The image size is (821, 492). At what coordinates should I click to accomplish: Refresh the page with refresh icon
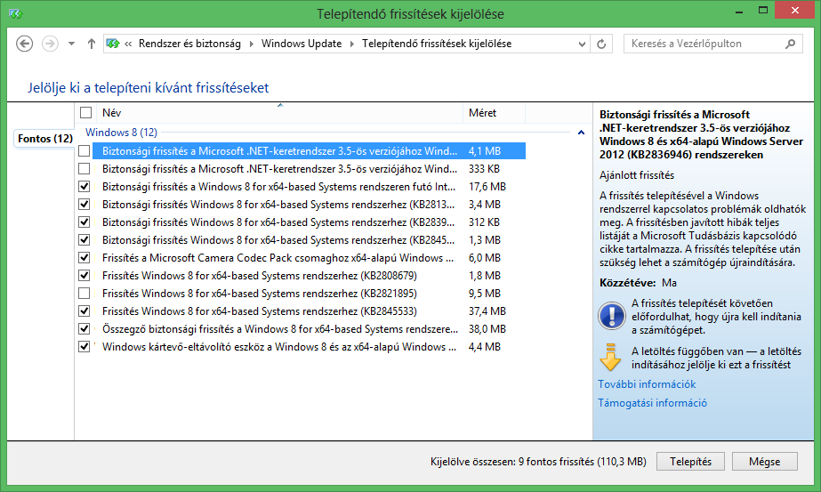click(x=601, y=44)
